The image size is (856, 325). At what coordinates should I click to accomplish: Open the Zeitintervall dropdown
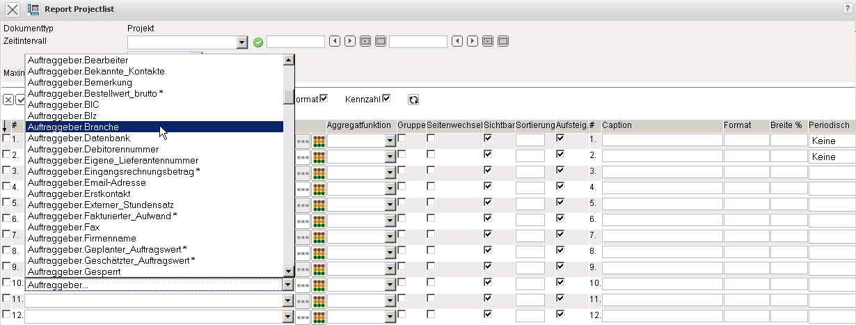(x=241, y=42)
